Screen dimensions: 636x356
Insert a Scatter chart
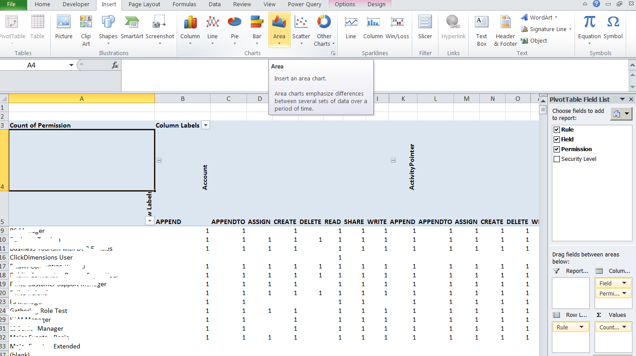click(301, 27)
